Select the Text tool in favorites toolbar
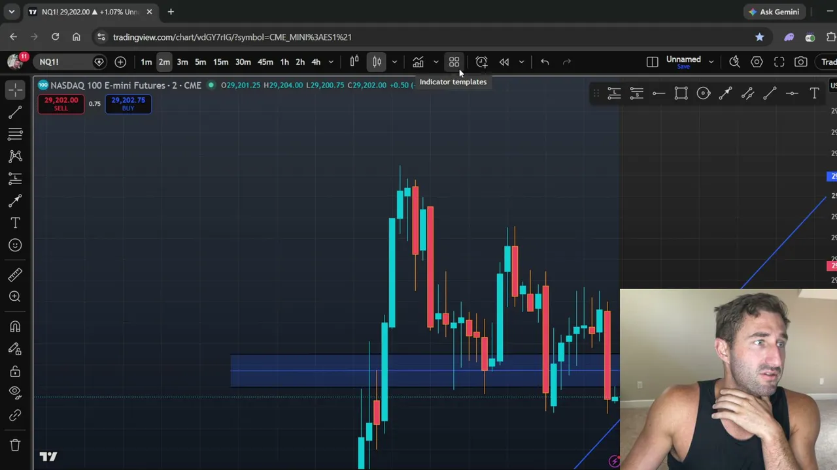This screenshot has height=470, width=837. tap(814, 93)
